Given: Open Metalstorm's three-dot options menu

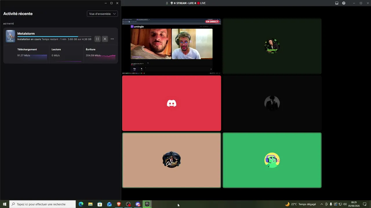Looking at the screenshot, I should click(112, 39).
